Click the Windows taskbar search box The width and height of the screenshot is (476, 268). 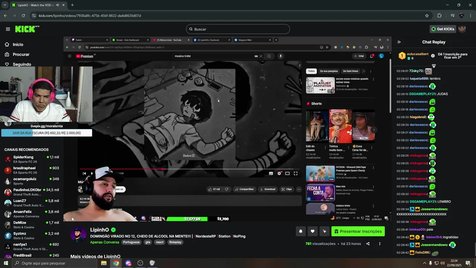55,263
